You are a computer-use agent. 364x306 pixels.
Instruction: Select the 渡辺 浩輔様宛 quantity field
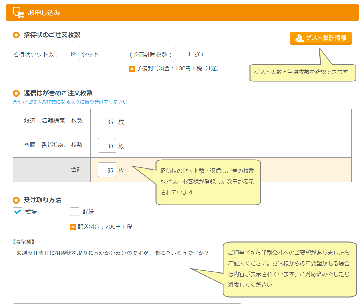(107, 121)
